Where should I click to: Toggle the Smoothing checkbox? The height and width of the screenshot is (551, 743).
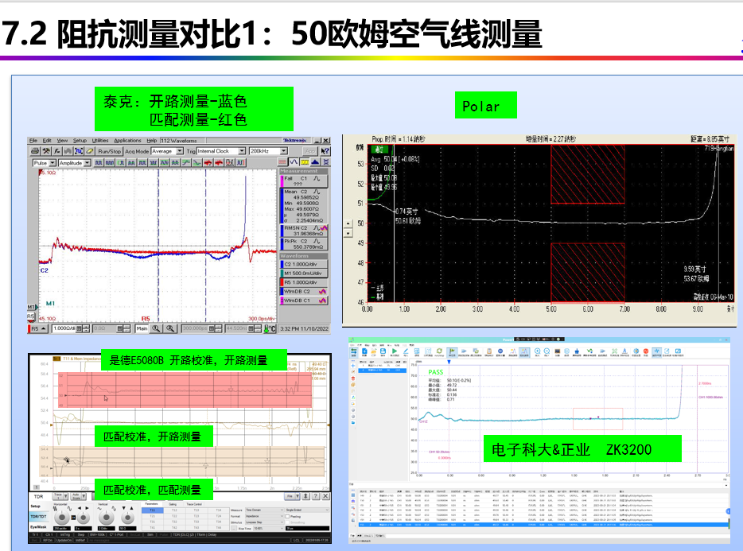(287, 522)
